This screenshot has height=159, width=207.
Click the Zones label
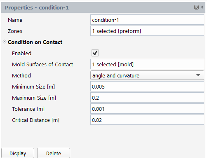pyautogui.click(x=15, y=31)
